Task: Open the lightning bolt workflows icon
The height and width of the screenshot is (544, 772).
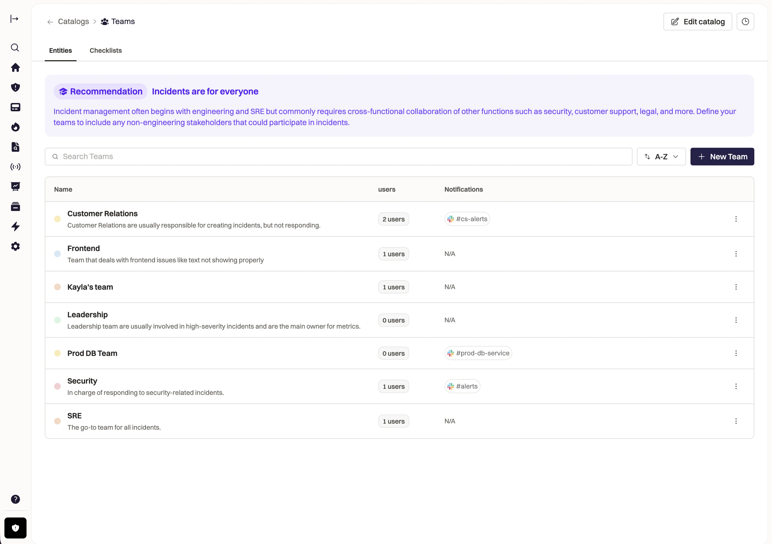Action: tap(15, 226)
